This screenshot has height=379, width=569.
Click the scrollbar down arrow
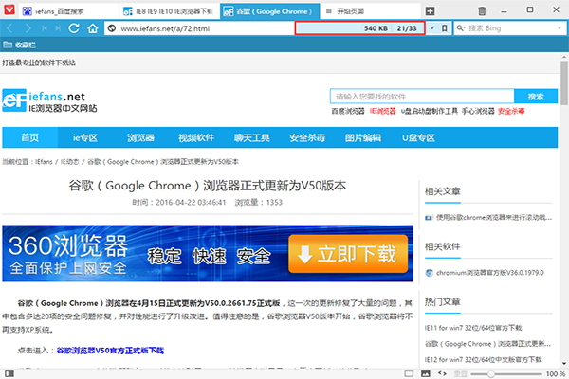(564, 364)
